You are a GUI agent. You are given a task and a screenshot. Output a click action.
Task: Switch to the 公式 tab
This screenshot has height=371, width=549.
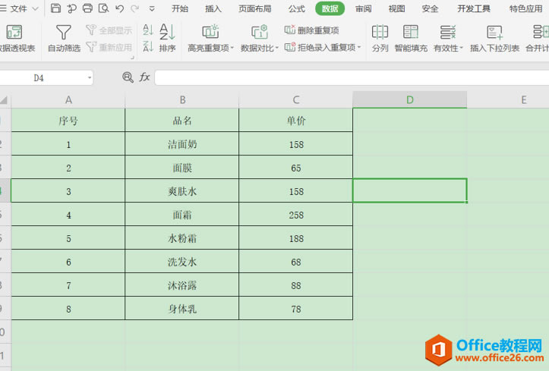[297, 9]
